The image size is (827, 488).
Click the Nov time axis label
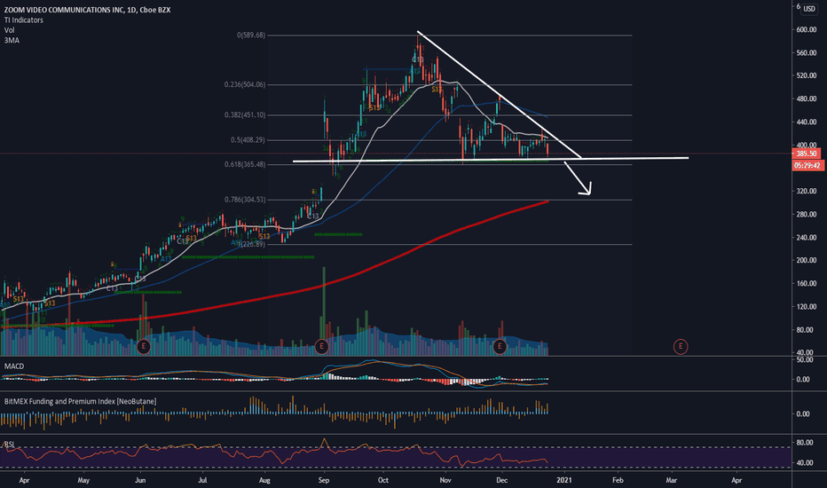tap(445, 480)
